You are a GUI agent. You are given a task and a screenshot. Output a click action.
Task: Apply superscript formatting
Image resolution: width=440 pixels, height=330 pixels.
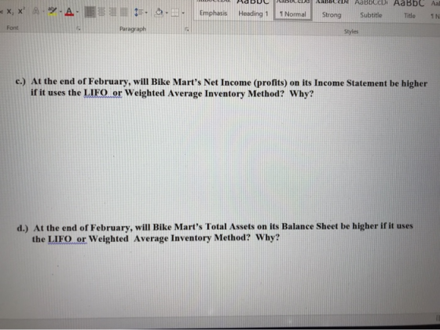[21, 12]
